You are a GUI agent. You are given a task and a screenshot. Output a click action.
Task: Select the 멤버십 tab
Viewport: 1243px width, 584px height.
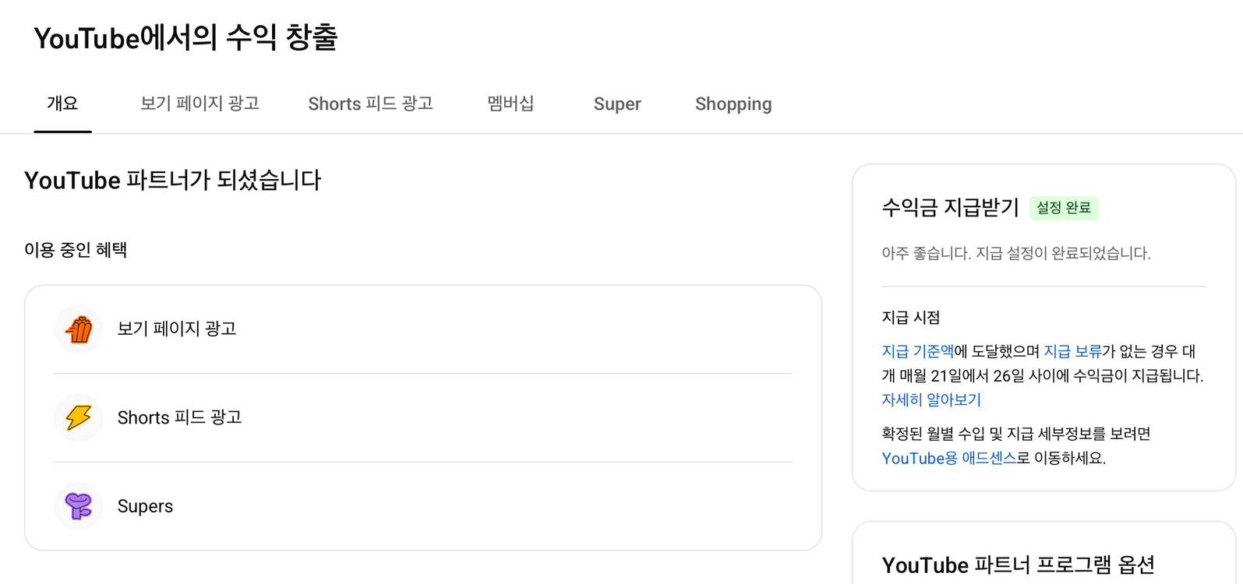[x=510, y=104]
